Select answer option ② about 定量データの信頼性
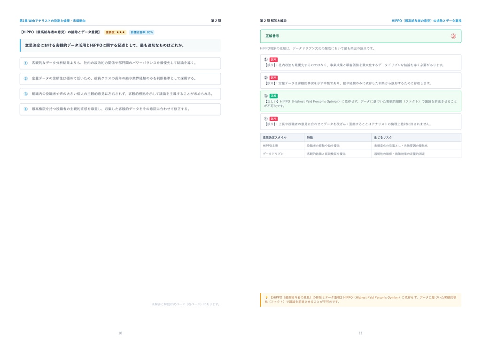The height and width of the screenshot is (340, 481). click(120, 78)
